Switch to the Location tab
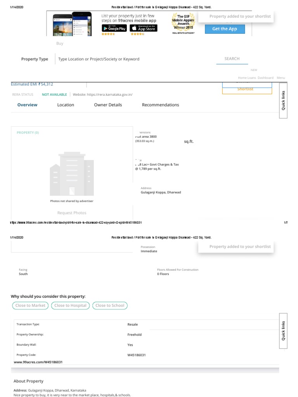 click(x=66, y=105)
